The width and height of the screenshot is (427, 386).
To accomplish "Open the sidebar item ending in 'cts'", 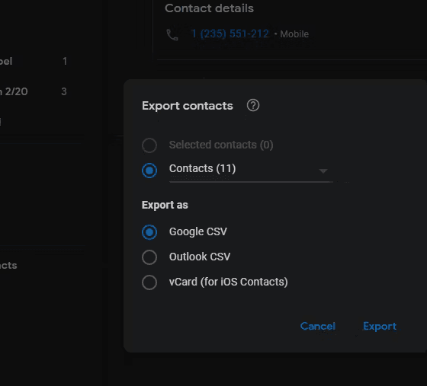I will coord(8,265).
